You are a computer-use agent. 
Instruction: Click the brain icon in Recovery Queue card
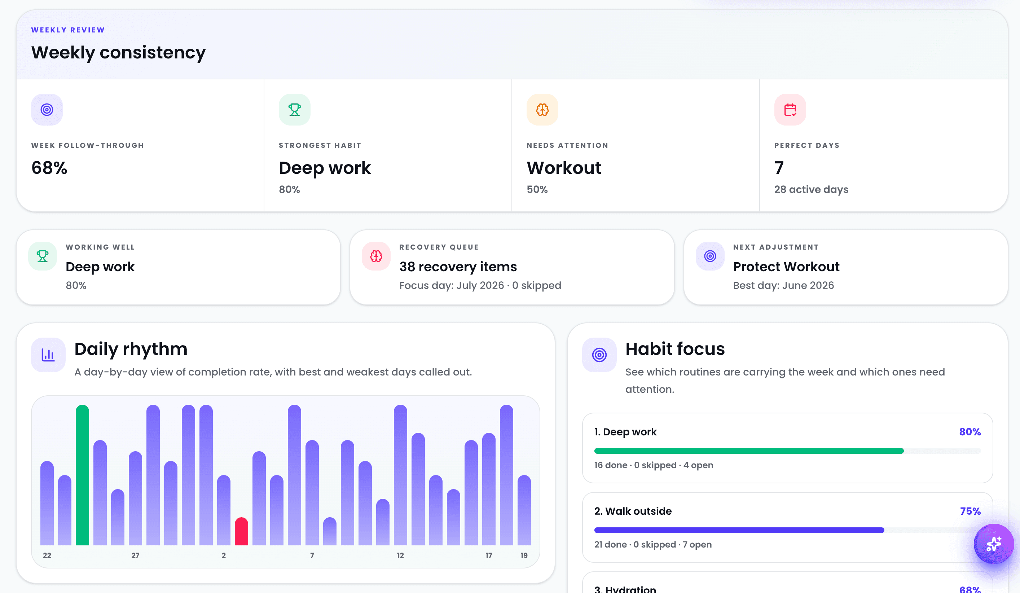(x=376, y=256)
